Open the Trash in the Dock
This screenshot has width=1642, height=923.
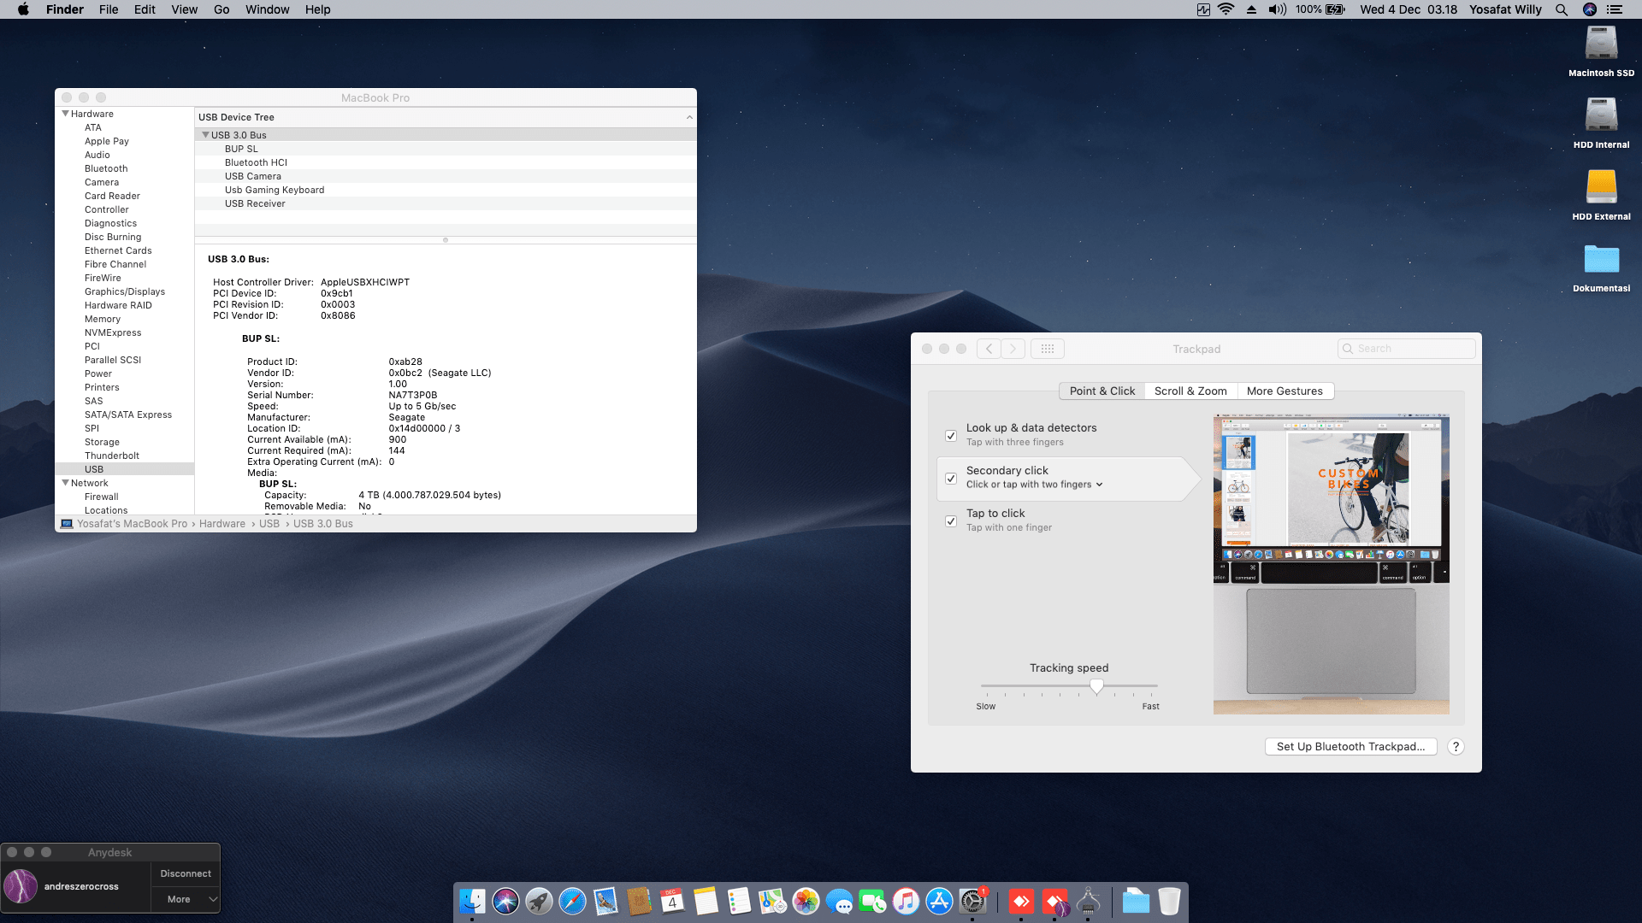pos(1169,901)
